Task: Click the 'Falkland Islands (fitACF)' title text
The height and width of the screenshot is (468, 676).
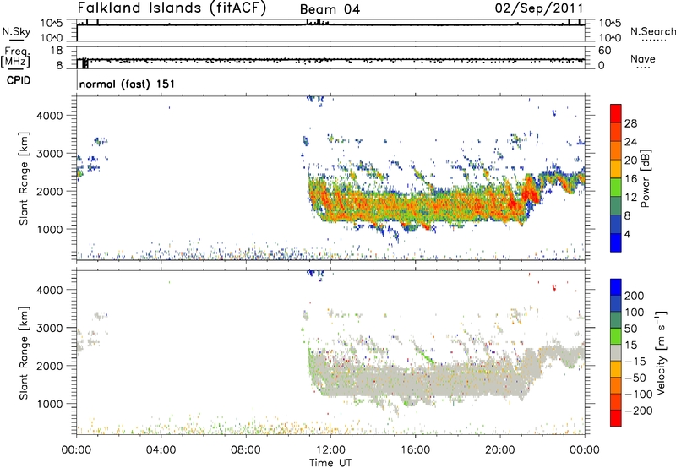Action: click(x=172, y=8)
